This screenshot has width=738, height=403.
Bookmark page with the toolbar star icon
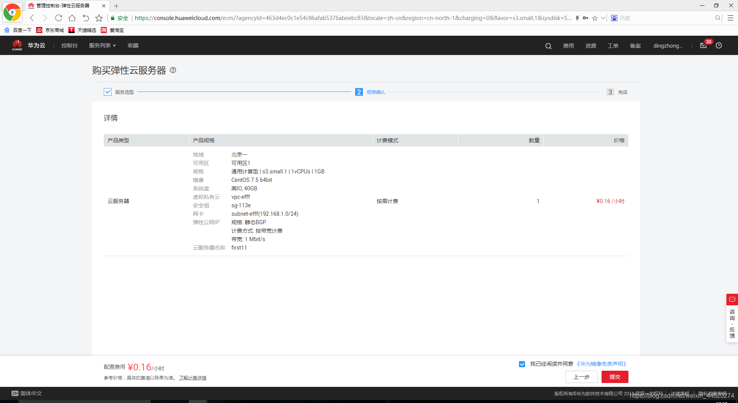99,18
